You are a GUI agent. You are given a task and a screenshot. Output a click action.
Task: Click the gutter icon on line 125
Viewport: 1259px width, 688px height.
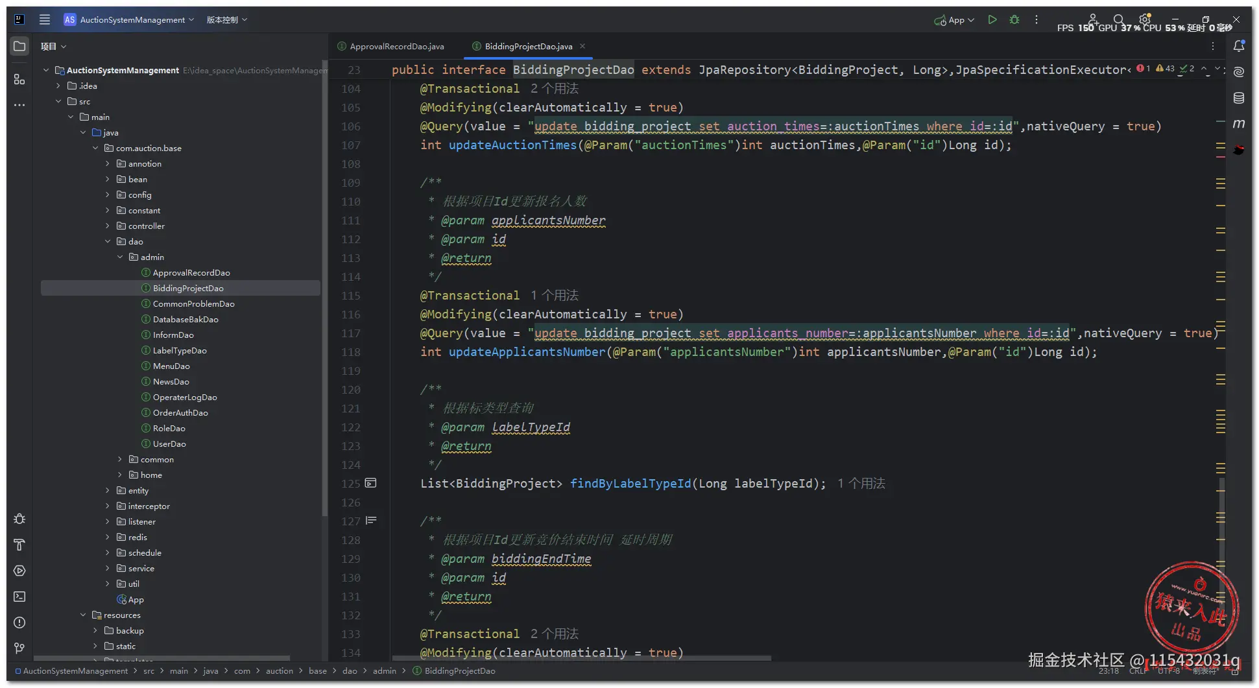coord(371,483)
